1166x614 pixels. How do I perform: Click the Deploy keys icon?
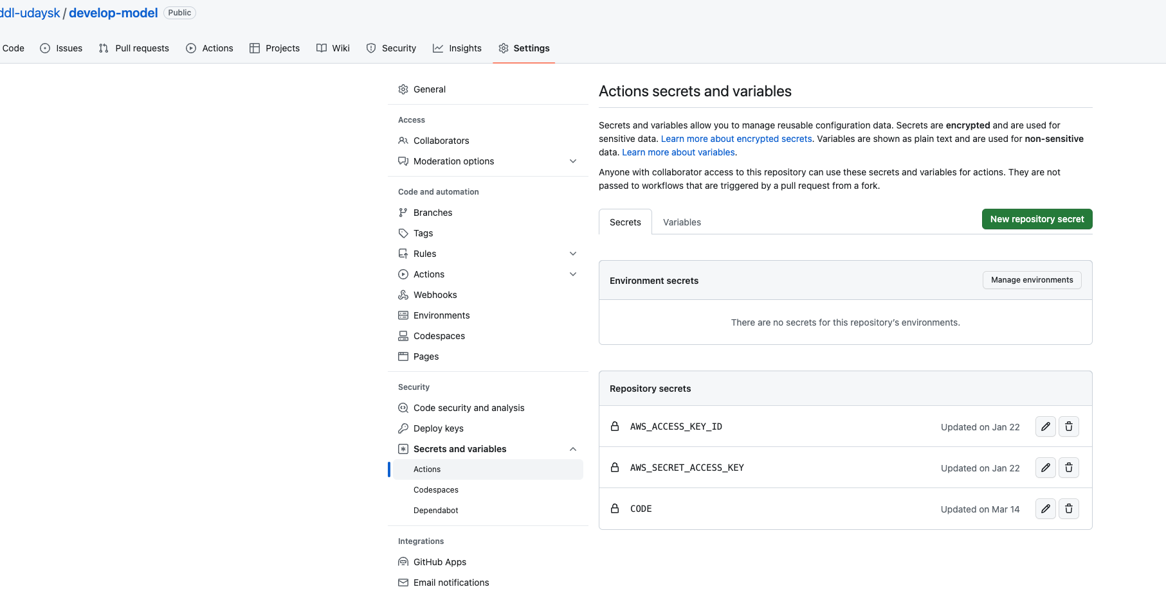[403, 428]
